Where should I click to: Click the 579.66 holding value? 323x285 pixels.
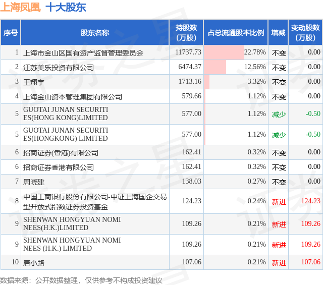pyautogui.click(x=191, y=96)
